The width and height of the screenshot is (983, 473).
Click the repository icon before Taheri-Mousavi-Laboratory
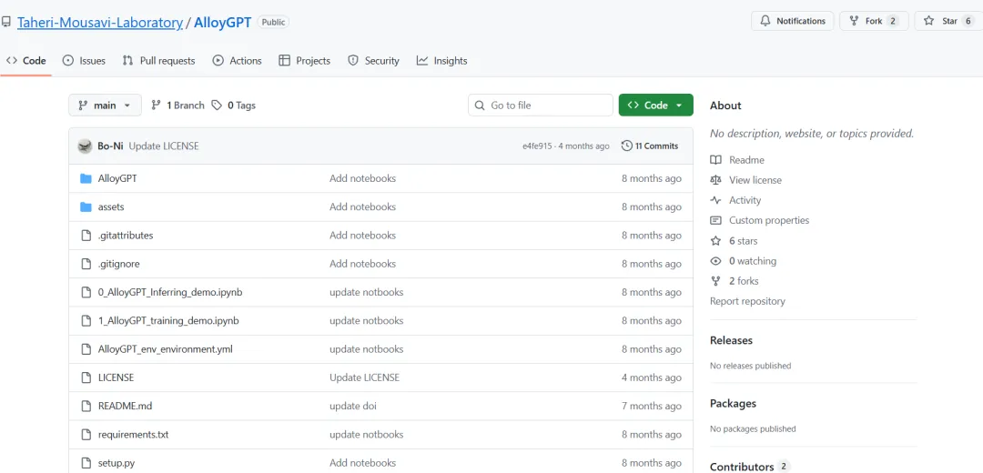pos(6,23)
